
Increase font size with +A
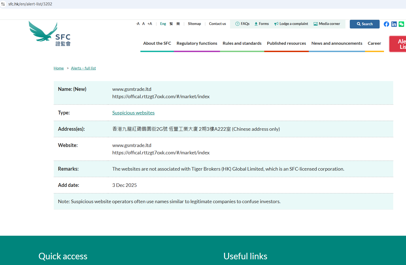[150, 24]
